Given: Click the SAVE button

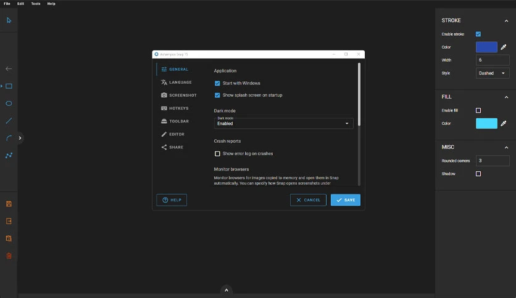Looking at the screenshot, I should coord(346,200).
